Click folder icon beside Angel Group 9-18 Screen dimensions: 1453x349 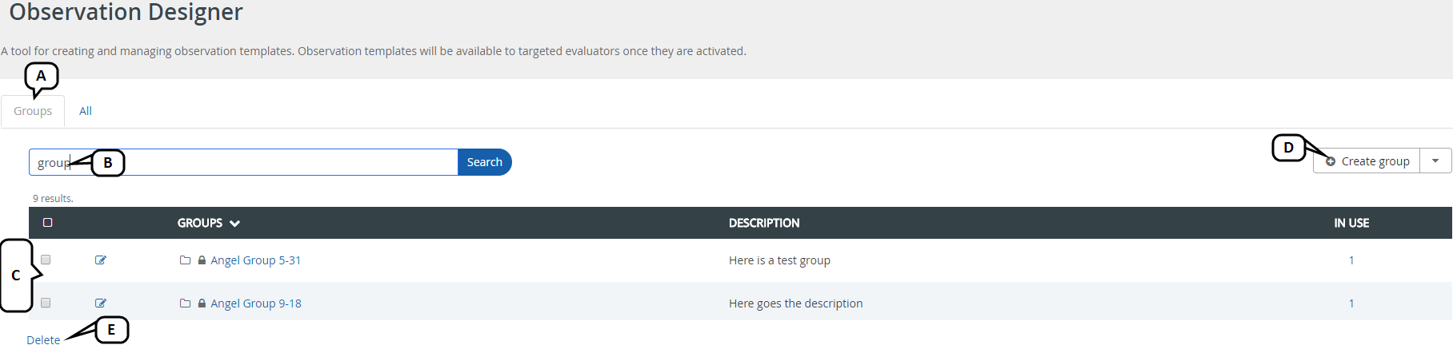(x=185, y=303)
